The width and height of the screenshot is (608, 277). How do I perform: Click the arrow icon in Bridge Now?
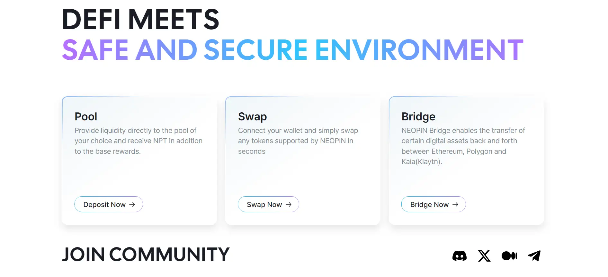point(455,204)
